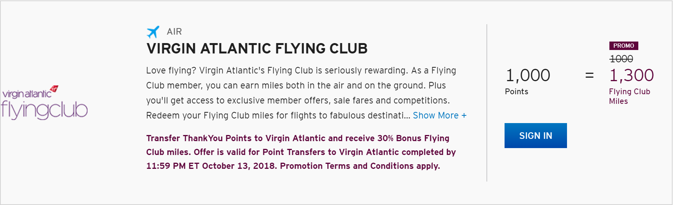Click the PROMO badge
Image resolution: width=673 pixels, height=205 pixels.
coord(624,46)
